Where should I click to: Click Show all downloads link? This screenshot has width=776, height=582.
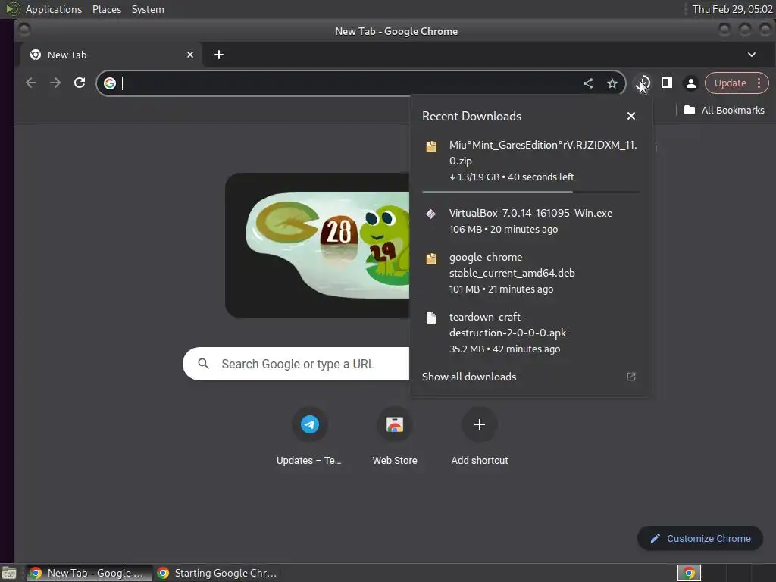[x=468, y=377]
